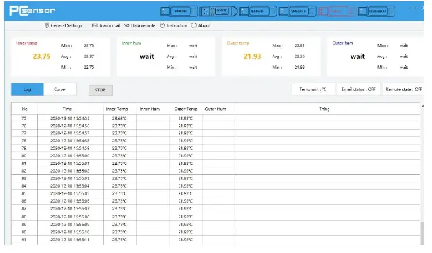The image size is (432, 253).
Task: Click Inner temp Min value 22.75
Action: click(x=89, y=67)
